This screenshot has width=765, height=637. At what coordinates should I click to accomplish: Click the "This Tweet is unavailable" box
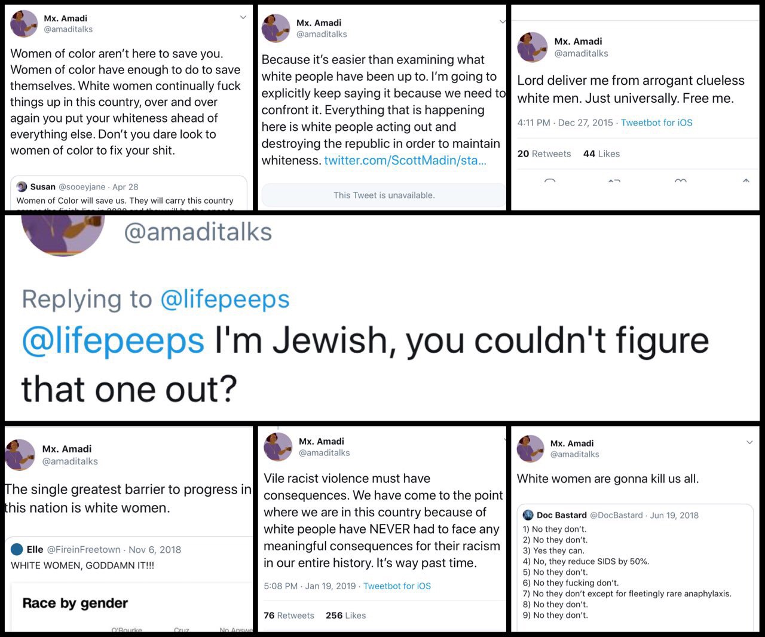pos(384,195)
